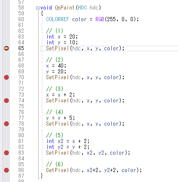Click the HDC parameter type

click(83, 7)
